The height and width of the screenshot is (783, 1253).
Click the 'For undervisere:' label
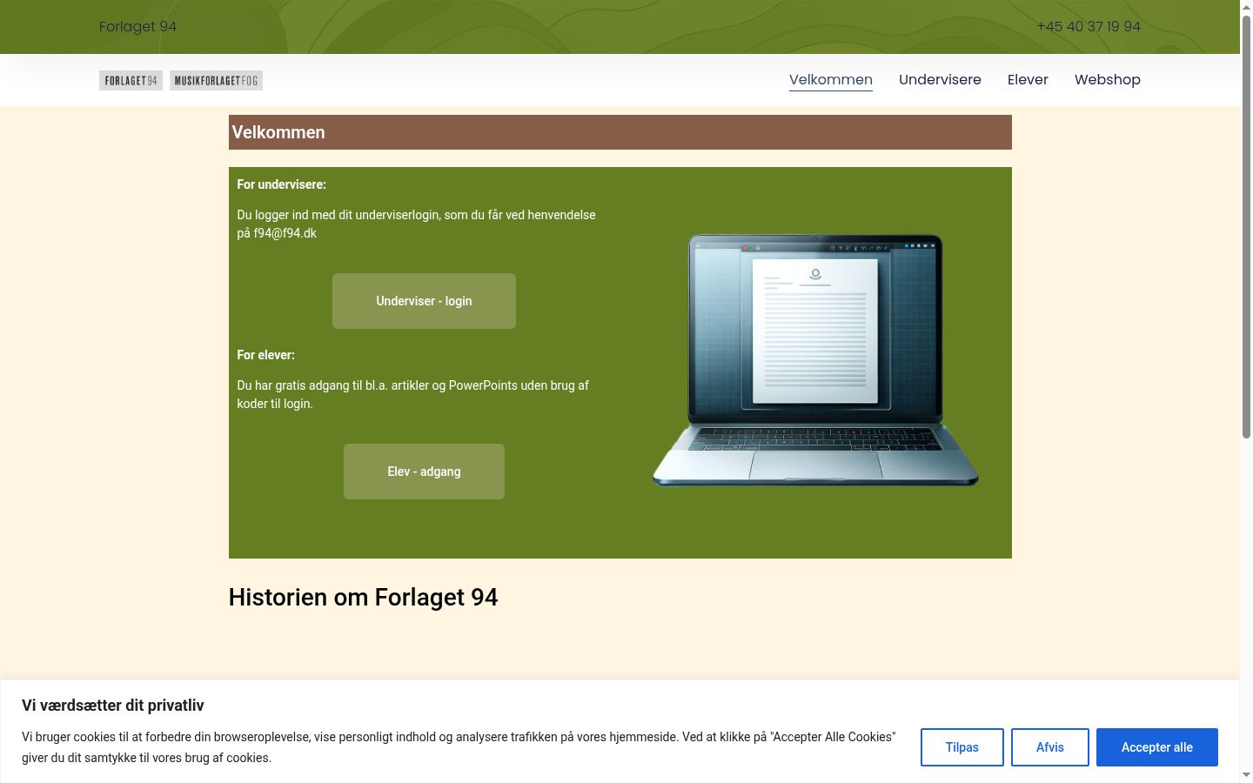point(281,184)
